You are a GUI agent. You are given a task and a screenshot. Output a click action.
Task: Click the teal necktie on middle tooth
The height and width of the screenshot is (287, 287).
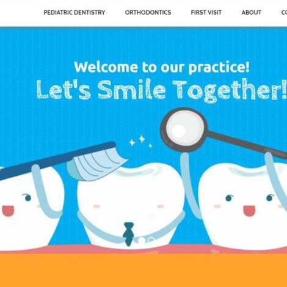tap(128, 234)
